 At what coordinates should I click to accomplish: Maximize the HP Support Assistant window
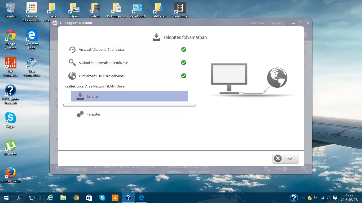tap(300, 23)
